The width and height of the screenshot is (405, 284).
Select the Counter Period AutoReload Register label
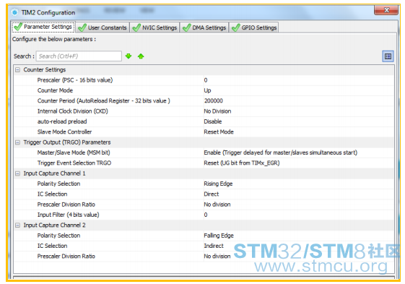click(103, 101)
